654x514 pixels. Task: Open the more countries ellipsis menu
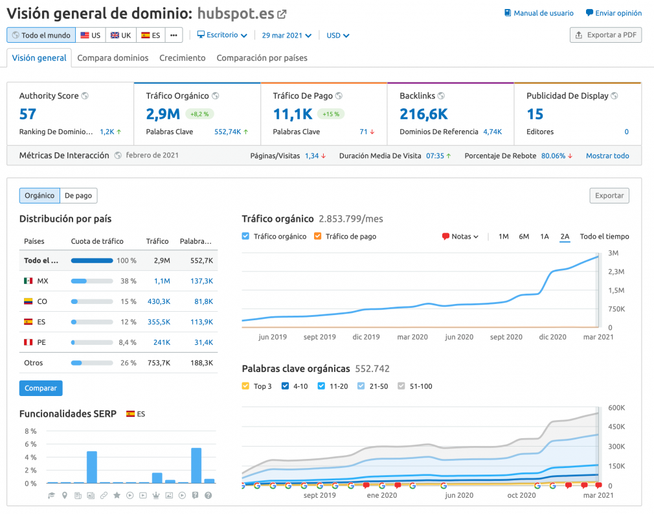[x=174, y=35]
